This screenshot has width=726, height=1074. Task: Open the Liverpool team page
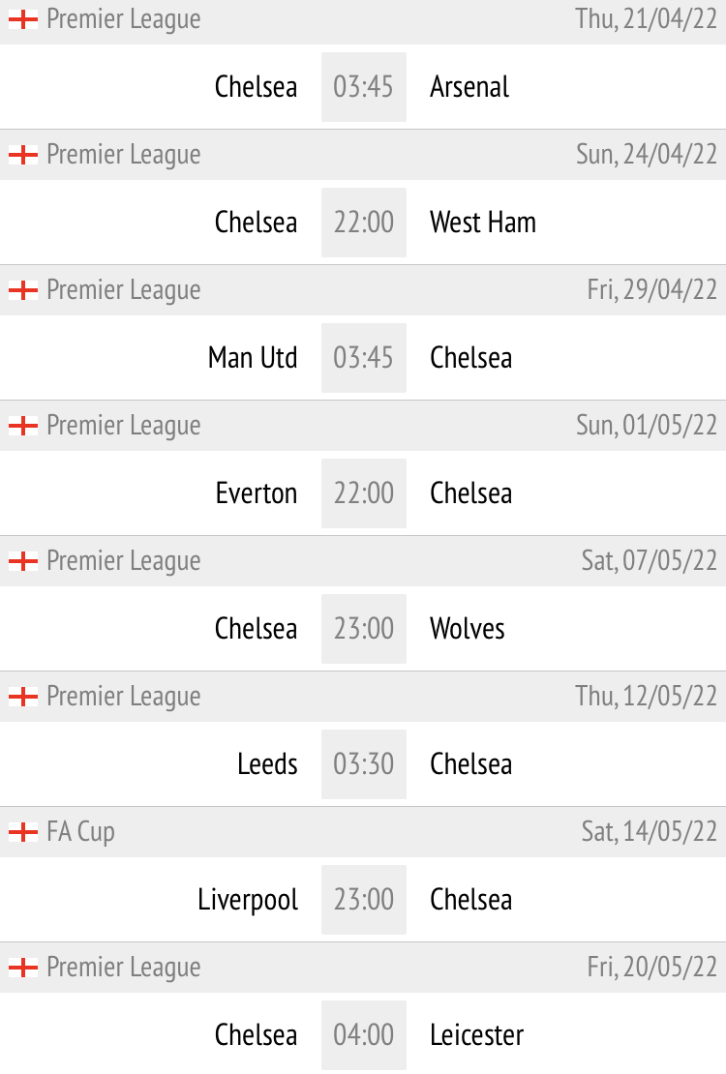[248, 900]
